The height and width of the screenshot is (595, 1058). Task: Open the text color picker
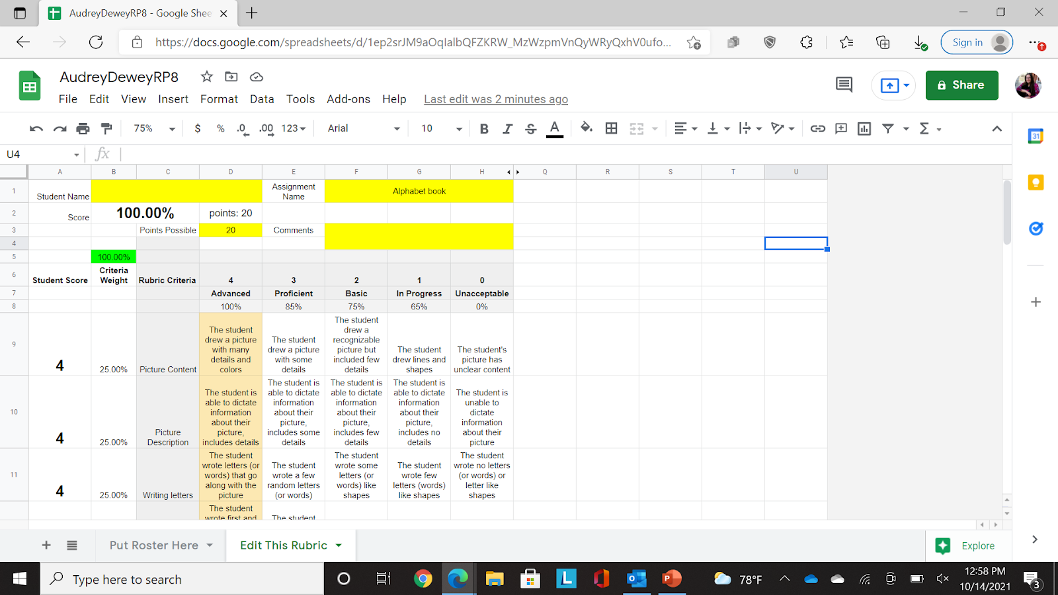[555, 128]
